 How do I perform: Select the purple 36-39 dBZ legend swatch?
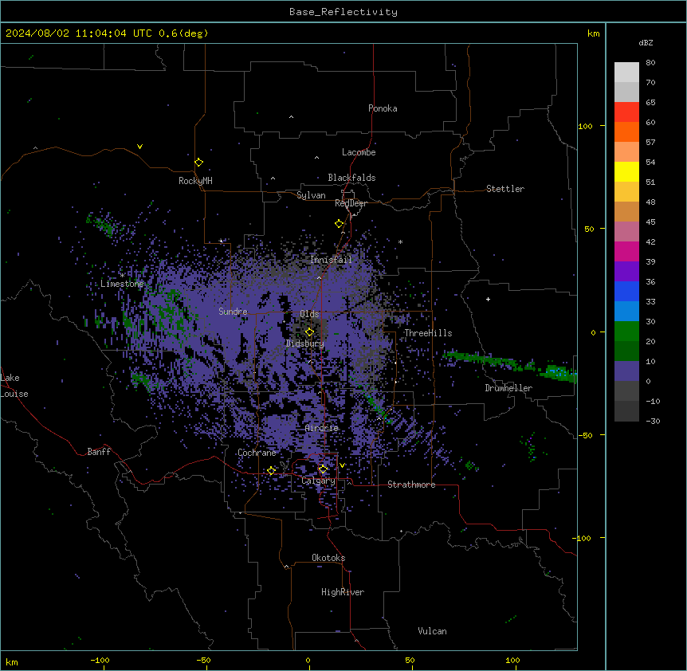(x=626, y=272)
